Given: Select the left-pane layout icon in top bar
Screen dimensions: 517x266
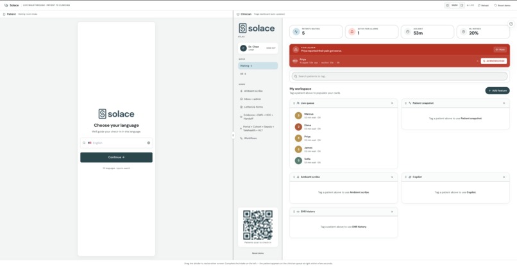Looking at the screenshot, I should (x=448, y=5).
